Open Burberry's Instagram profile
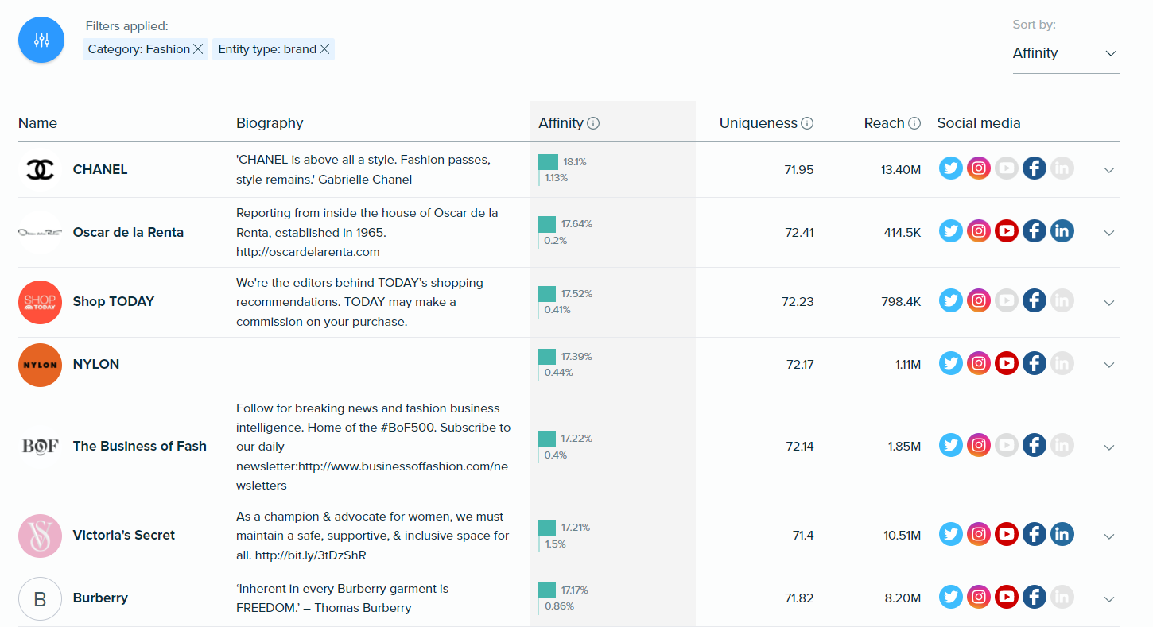 coord(979,597)
